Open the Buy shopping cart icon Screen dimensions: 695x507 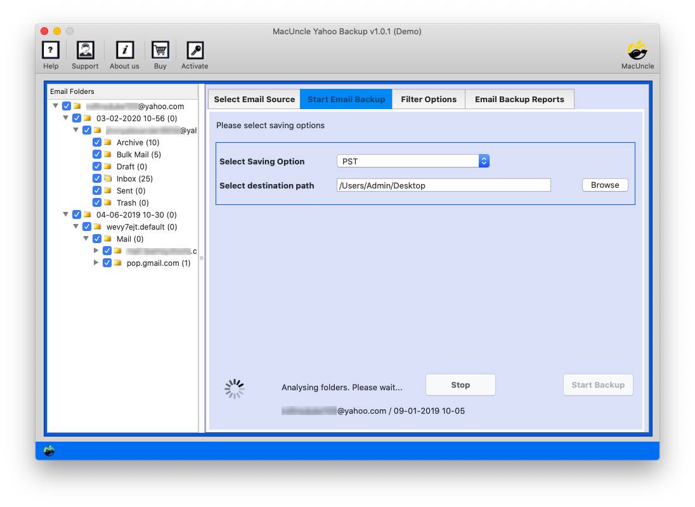click(x=160, y=50)
